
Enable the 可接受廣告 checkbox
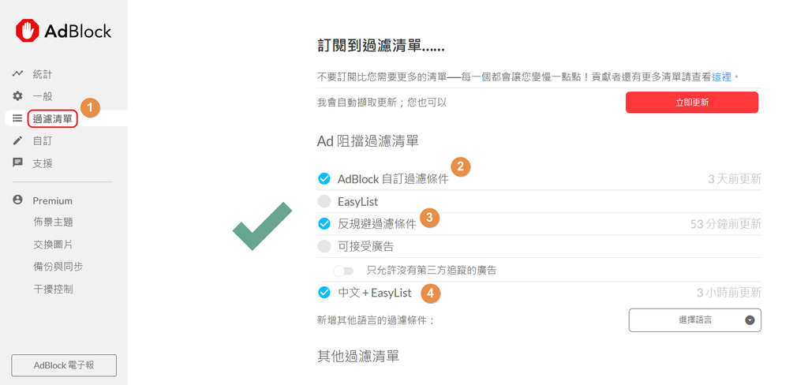click(x=324, y=246)
